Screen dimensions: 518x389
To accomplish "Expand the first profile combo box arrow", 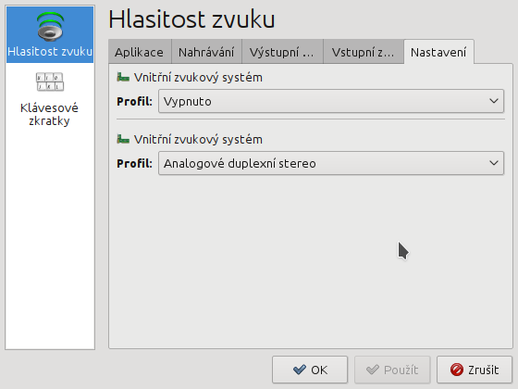I will [x=494, y=101].
